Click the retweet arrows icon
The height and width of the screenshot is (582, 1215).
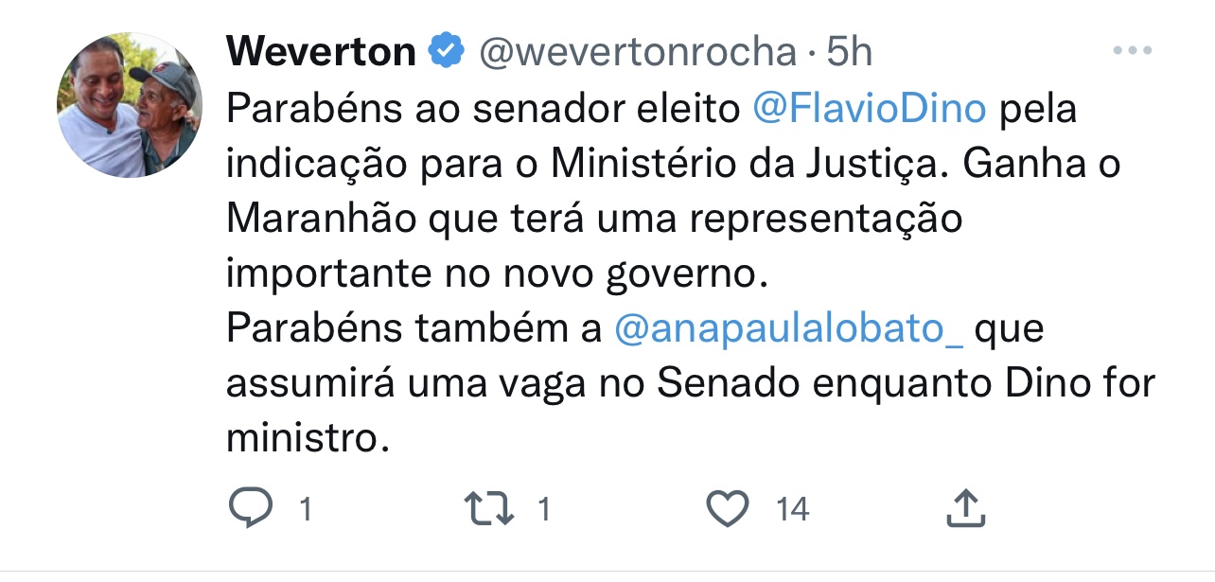[x=491, y=509]
